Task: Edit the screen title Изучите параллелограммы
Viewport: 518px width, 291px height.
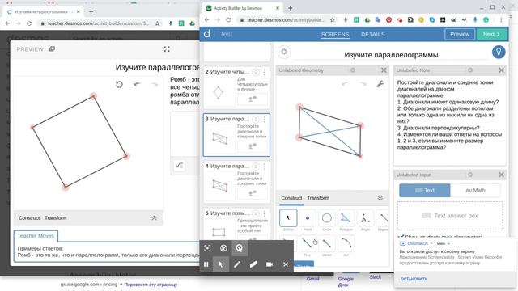Action: coord(391,55)
